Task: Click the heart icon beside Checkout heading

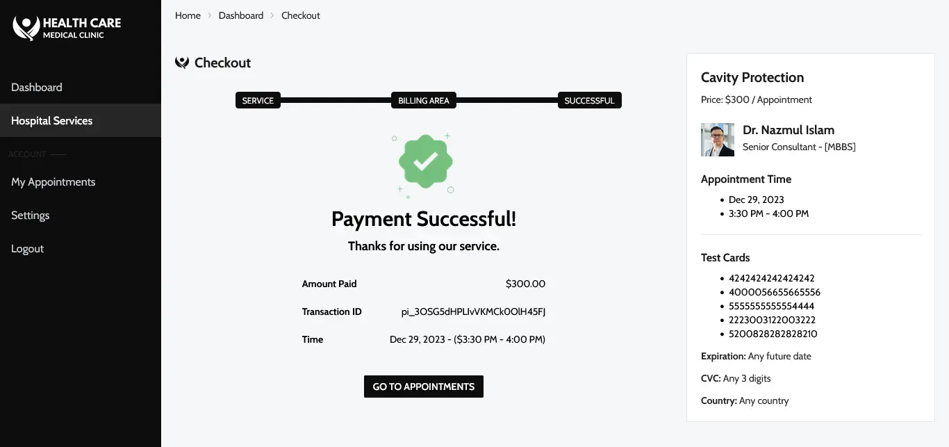Action: coord(182,63)
